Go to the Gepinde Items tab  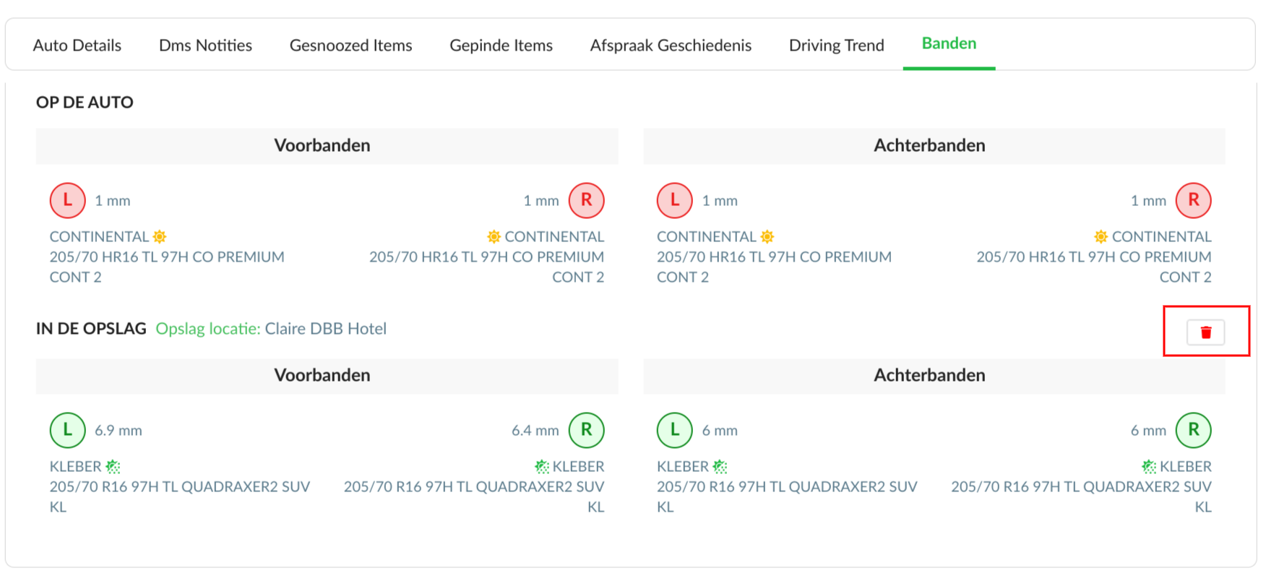pos(501,46)
